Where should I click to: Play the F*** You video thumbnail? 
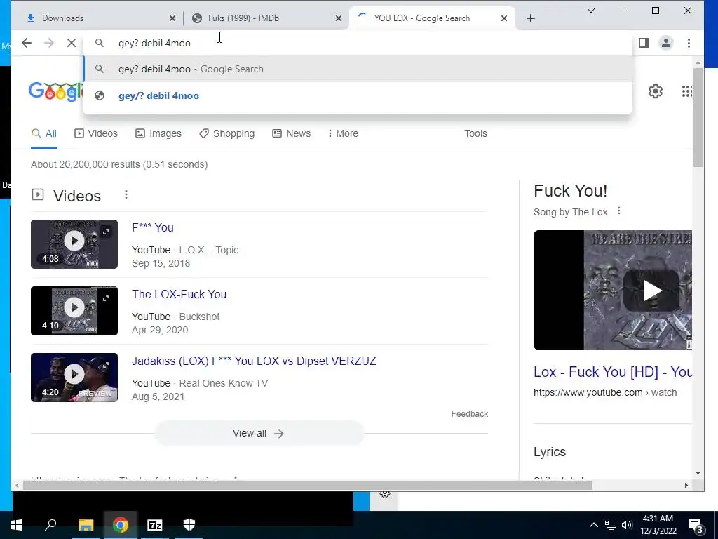pos(74,244)
